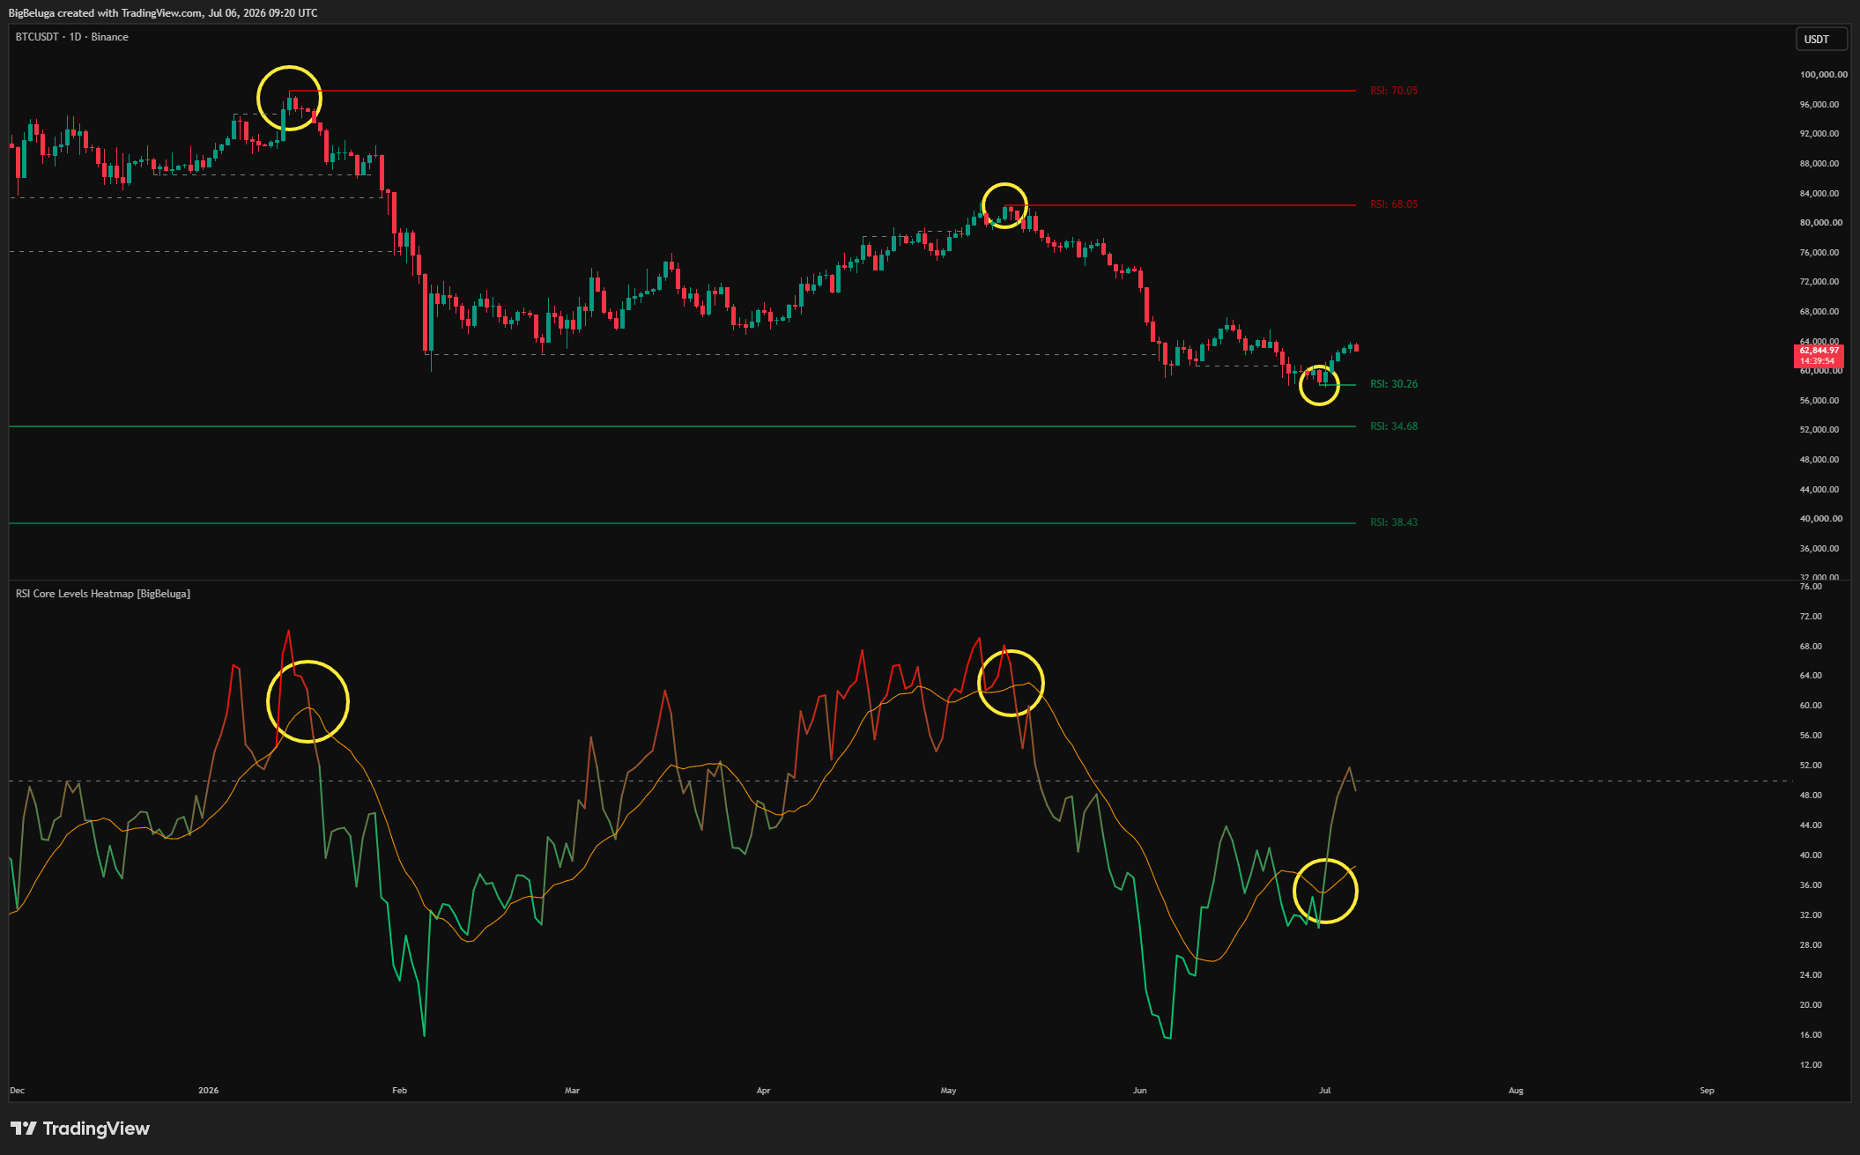Click the USDT currency button

[1820, 39]
